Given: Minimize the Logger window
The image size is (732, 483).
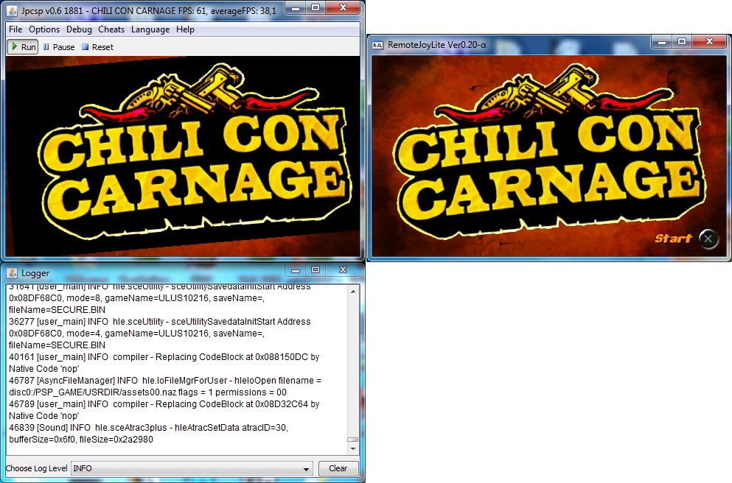Looking at the screenshot, I should point(295,271).
